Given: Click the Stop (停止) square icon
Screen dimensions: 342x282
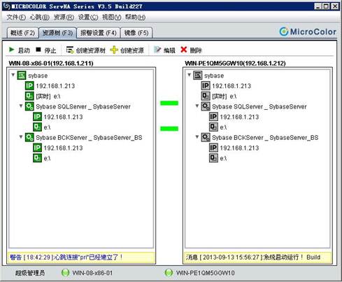Looking at the screenshot, I should coord(38,50).
